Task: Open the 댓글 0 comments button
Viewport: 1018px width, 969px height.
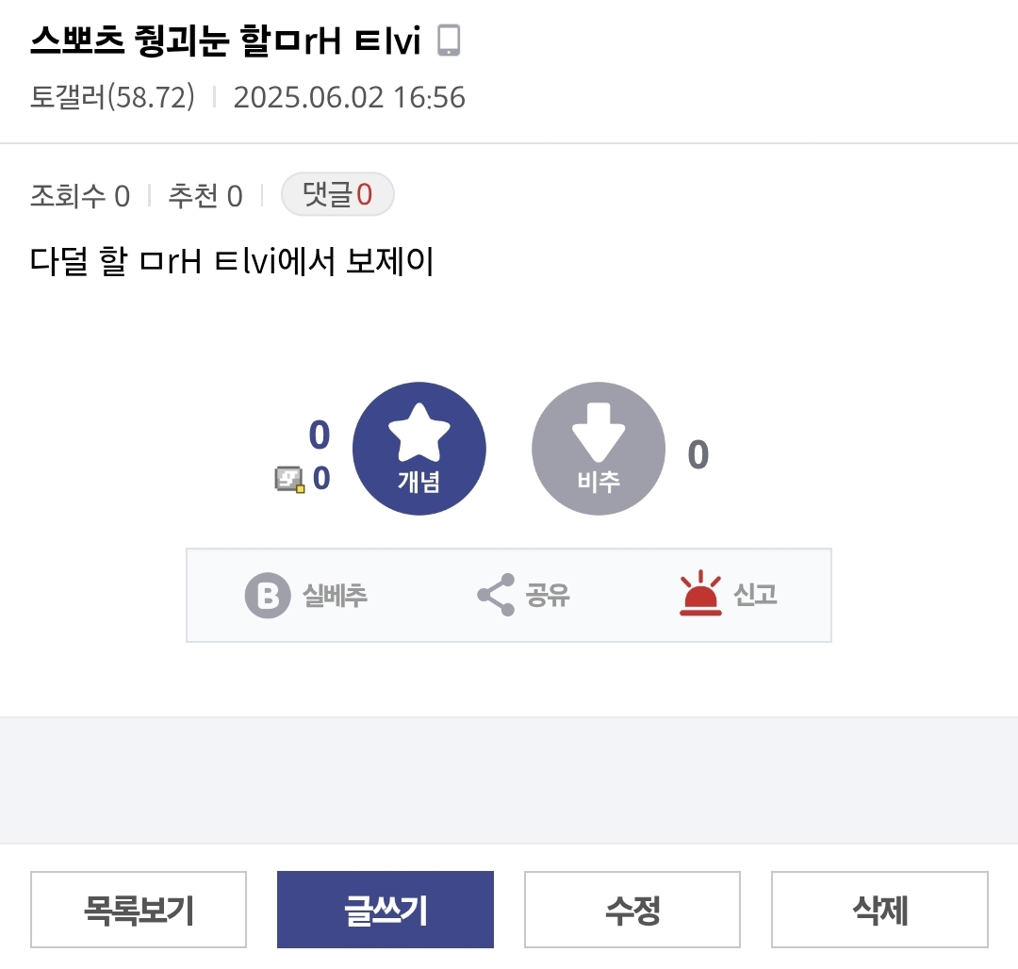Action: (x=337, y=195)
